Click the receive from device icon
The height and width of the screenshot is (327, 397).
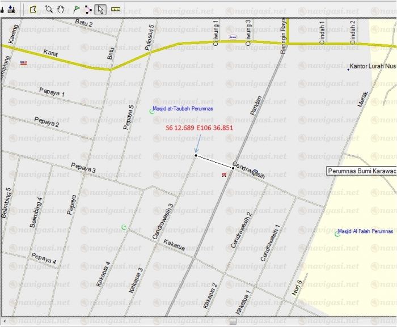coord(11,9)
